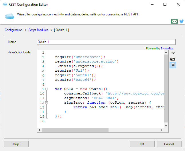Maximize the REST Configuration Editor window
185x151 pixels.
(165, 4)
